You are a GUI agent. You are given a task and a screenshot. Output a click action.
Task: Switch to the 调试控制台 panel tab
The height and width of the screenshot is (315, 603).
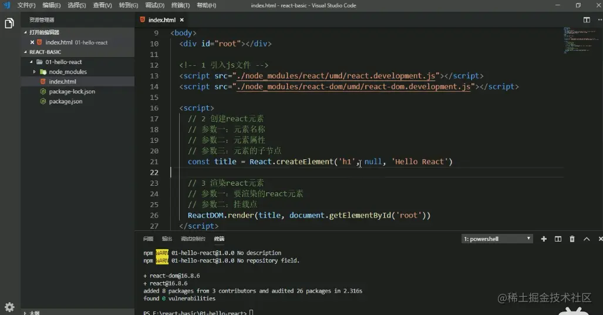(193, 239)
